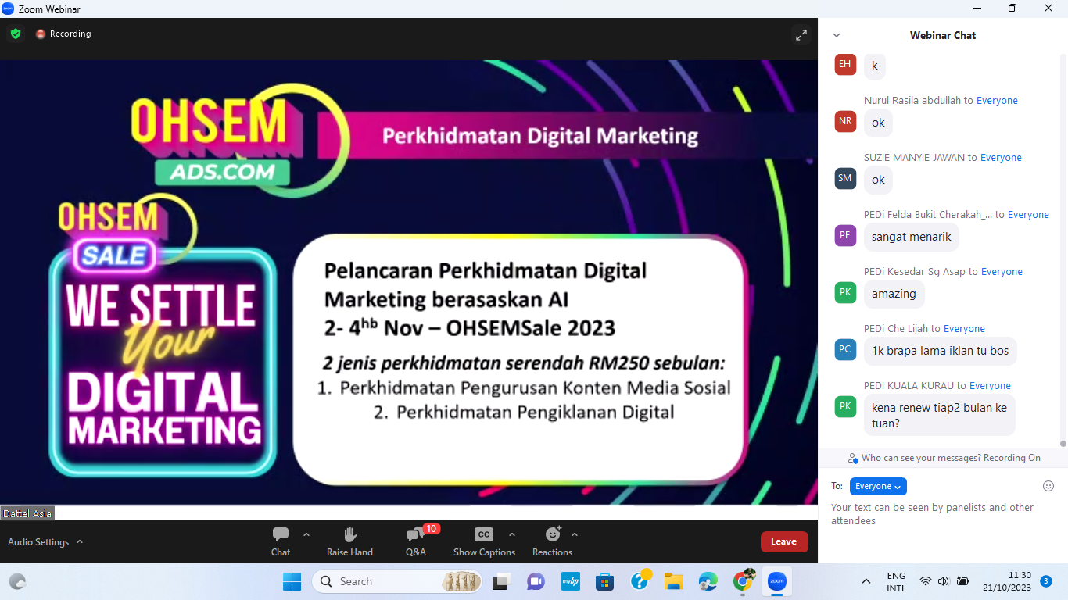Show hidden system tray icons
Screen dimensions: 1068x600
pos(866,581)
